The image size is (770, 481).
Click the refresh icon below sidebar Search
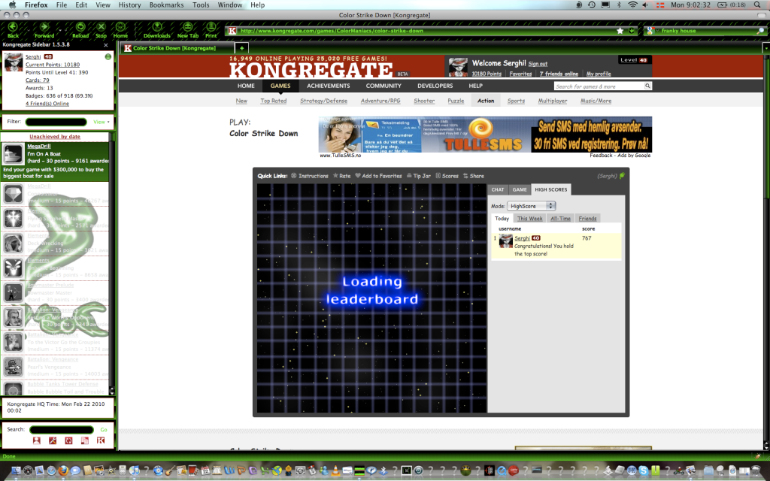(68, 440)
